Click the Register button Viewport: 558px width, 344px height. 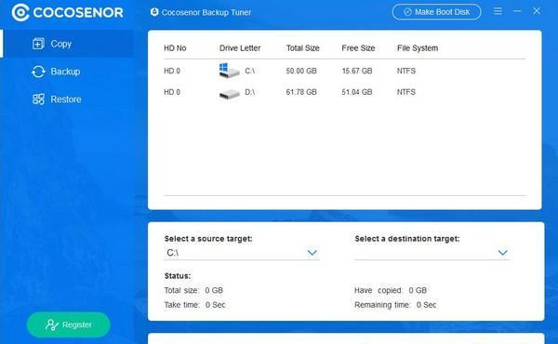(68, 324)
